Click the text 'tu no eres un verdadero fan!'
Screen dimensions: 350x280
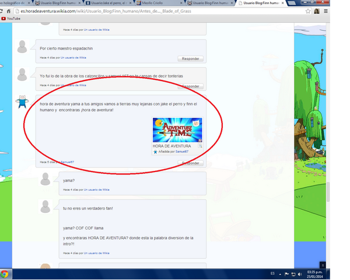[88, 209]
